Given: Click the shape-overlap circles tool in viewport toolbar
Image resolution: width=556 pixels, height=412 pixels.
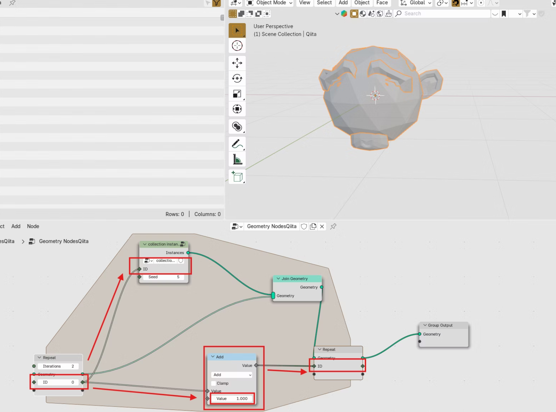Looking at the screenshot, I should (237, 127).
